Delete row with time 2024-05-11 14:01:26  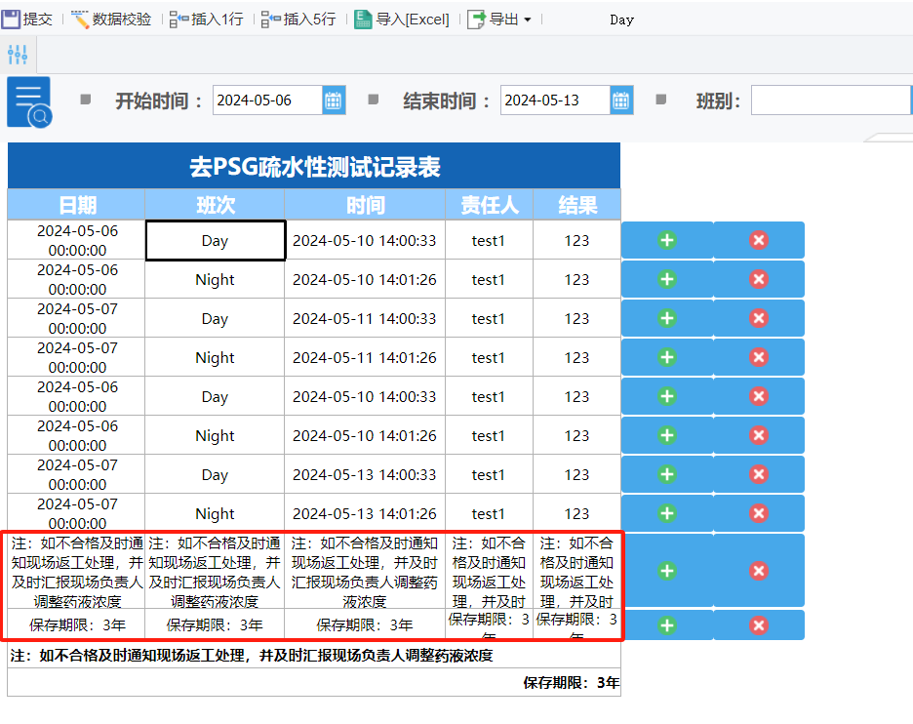[759, 357]
